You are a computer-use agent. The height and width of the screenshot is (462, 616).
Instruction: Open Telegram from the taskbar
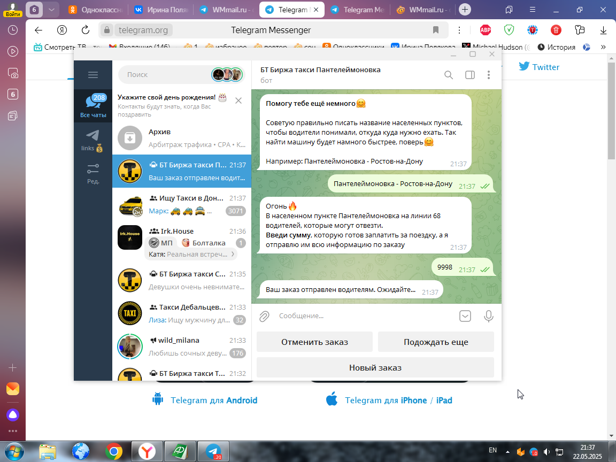(x=213, y=451)
